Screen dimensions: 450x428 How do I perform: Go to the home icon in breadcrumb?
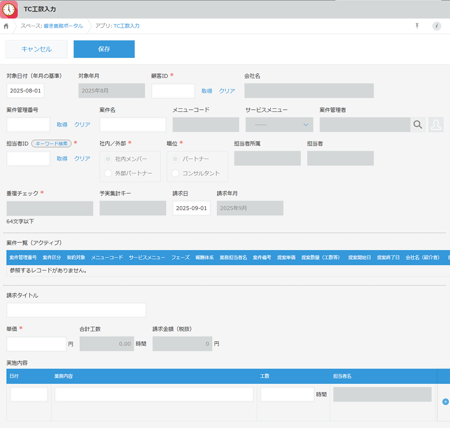tap(6, 26)
